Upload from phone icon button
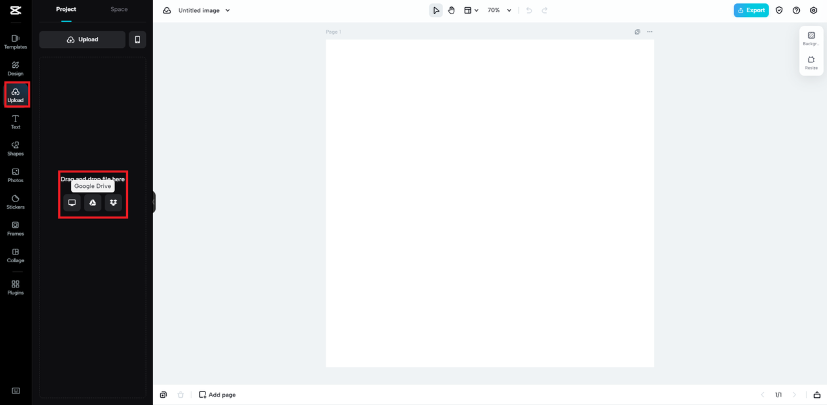The image size is (827, 405). [x=138, y=39]
